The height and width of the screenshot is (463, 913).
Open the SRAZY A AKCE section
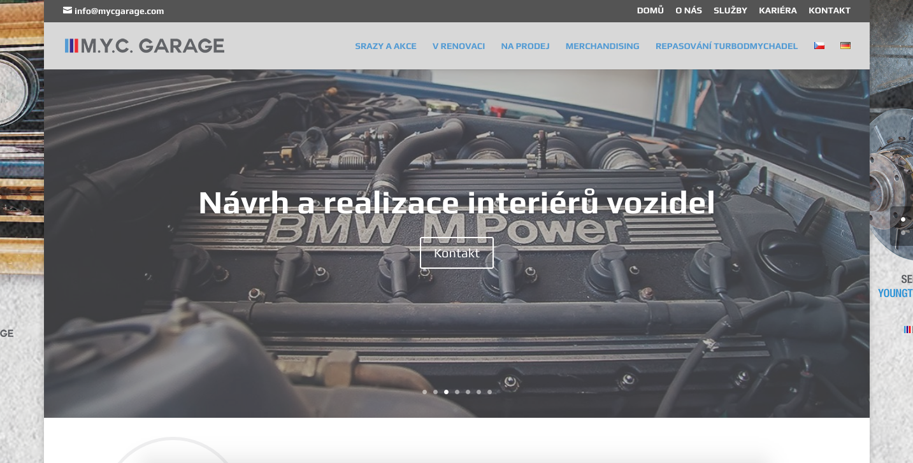click(385, 46)
